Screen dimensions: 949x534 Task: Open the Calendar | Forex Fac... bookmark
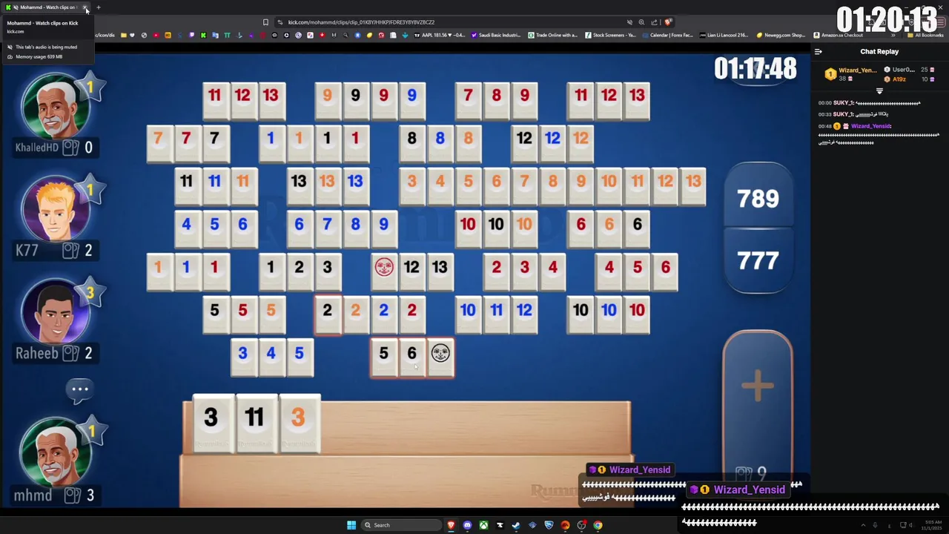[667, 35]
